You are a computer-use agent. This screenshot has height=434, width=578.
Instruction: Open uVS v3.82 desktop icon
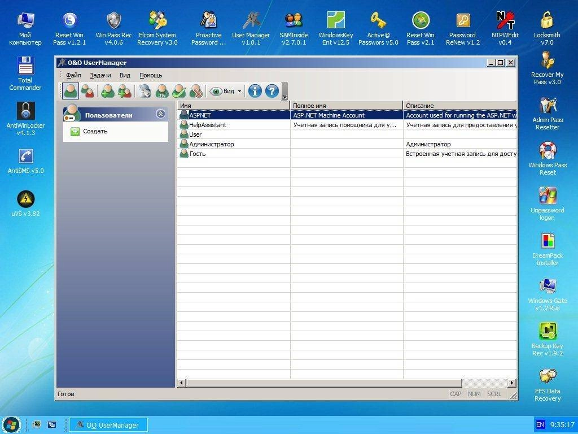tap(25, 203)
